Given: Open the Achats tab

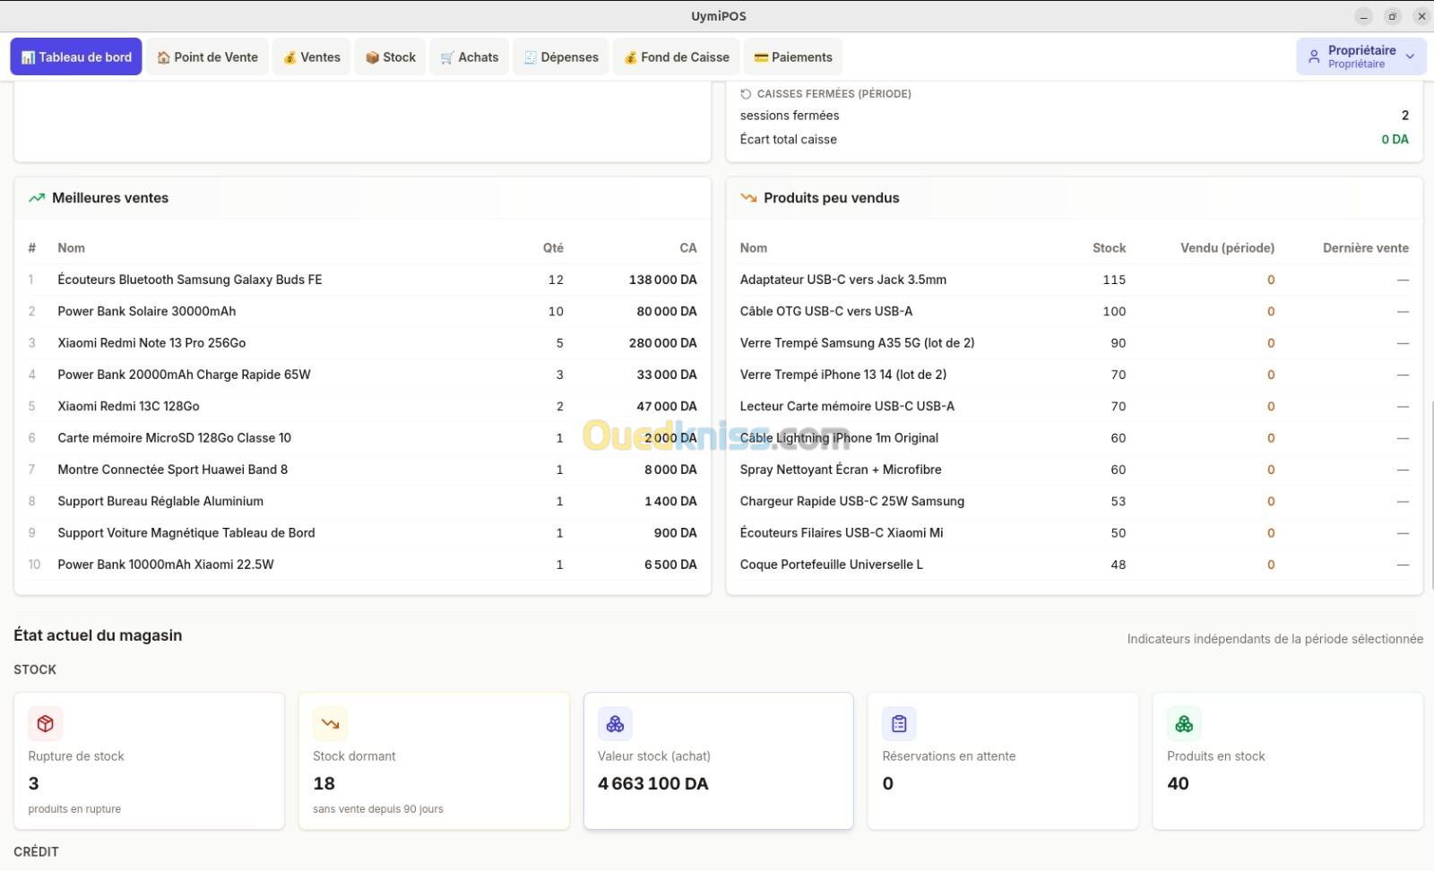Looking at the screenshot, I should pos(470,56).
